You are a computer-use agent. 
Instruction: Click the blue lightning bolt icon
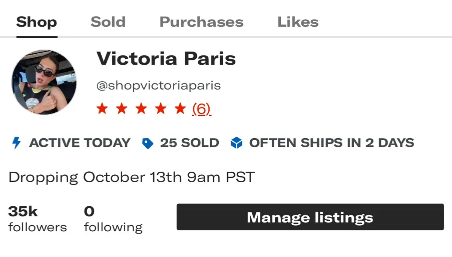[17, 143]
